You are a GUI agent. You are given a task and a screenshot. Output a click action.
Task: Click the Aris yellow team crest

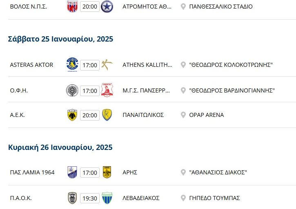pyautogui.click(x=107, y=173)
